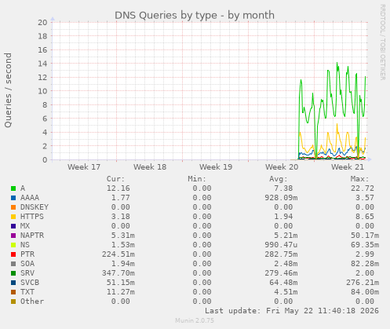Click the TXT max value 84.00m
The width and height of the screenshot is (390, 329).
(365, 292)
